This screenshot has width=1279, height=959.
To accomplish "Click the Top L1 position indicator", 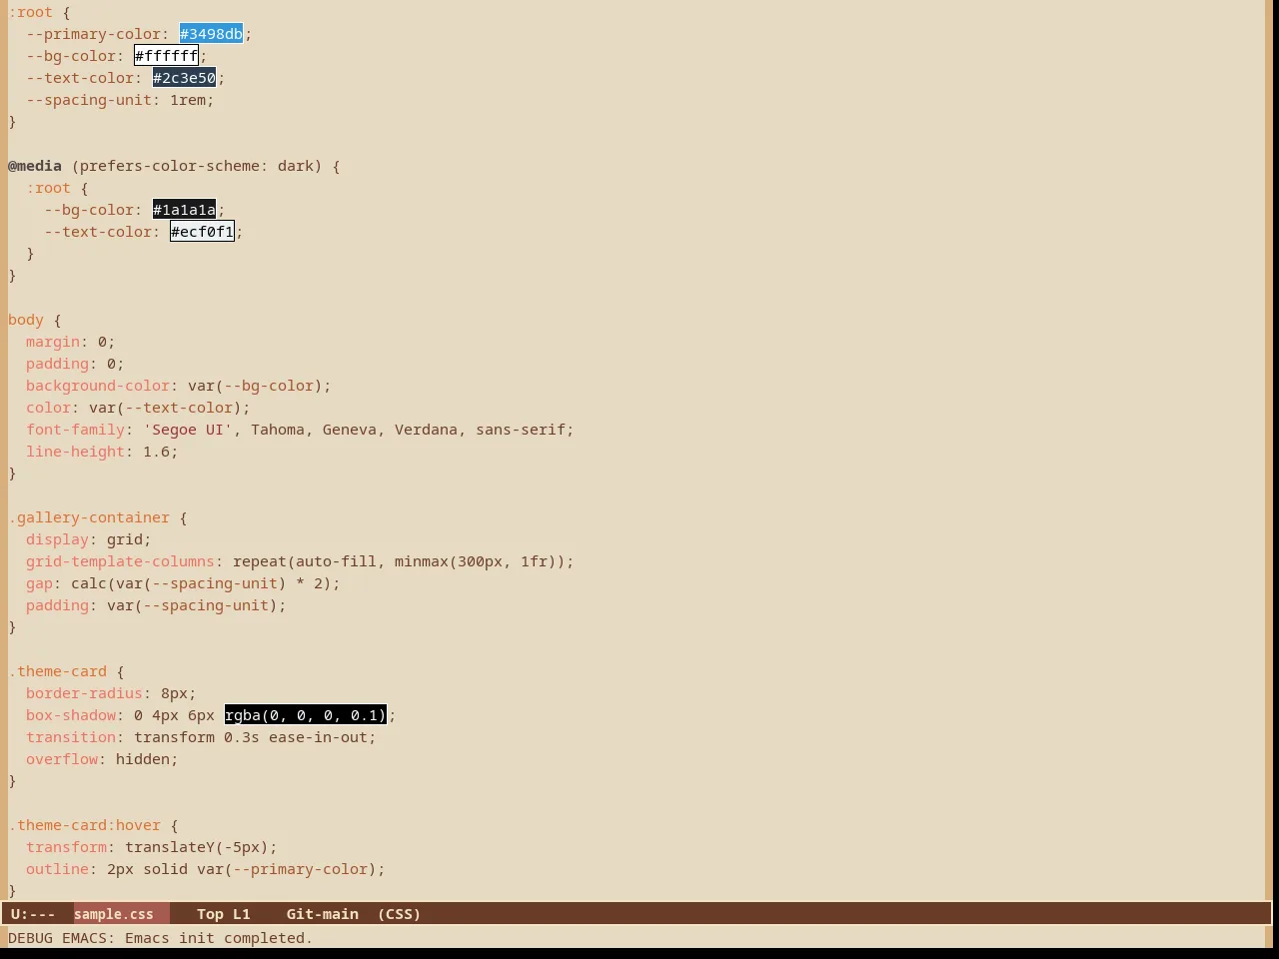I will (x=224, y=914).
